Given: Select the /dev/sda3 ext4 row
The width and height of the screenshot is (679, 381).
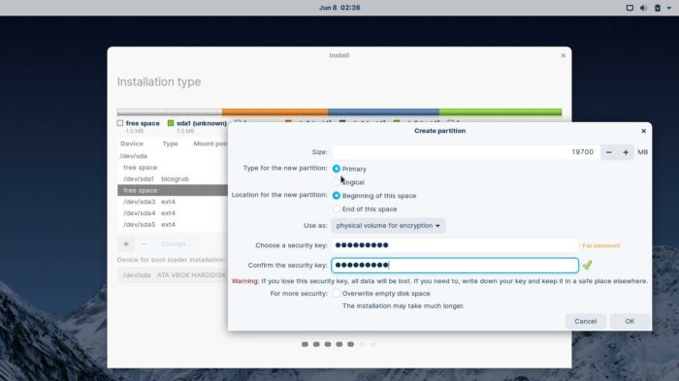Looking at the screenshot, I should tap(173, 202).
